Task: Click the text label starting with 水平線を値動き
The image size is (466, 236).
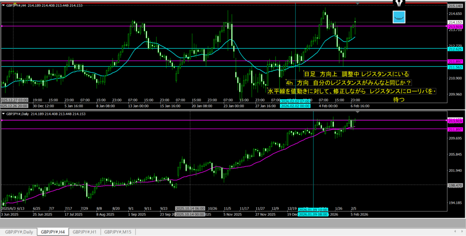Action: [351, 92]
